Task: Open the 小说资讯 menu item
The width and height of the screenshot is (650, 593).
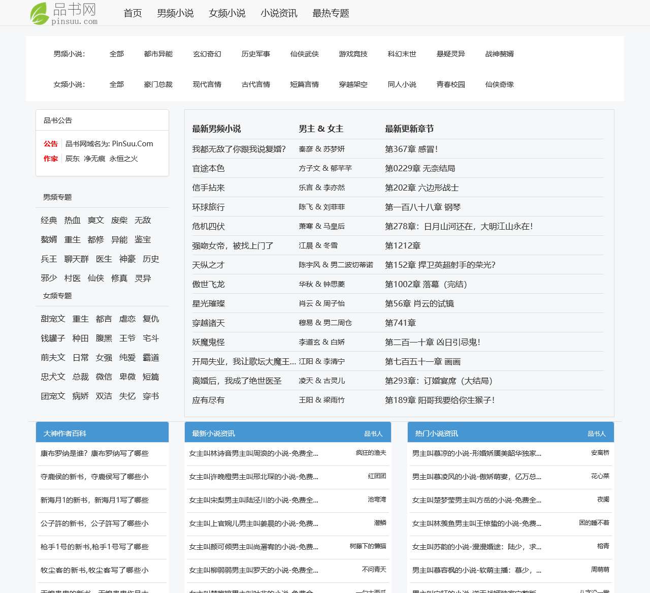Action: (x=279, y=14)
